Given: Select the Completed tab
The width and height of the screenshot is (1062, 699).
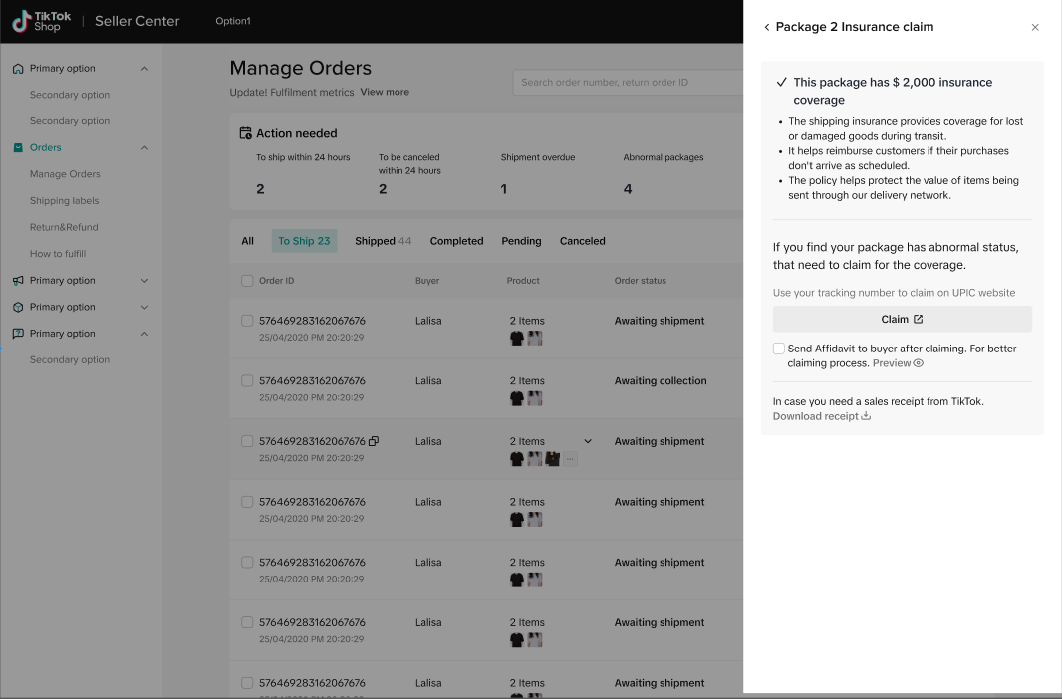Looking at the screenshot, I should click(x=456, y=241).
